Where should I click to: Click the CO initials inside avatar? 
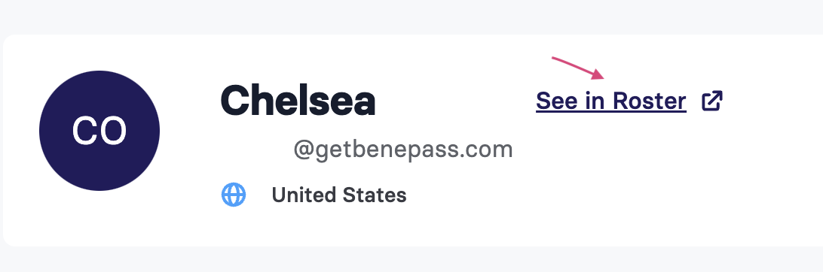pos(99,131)
